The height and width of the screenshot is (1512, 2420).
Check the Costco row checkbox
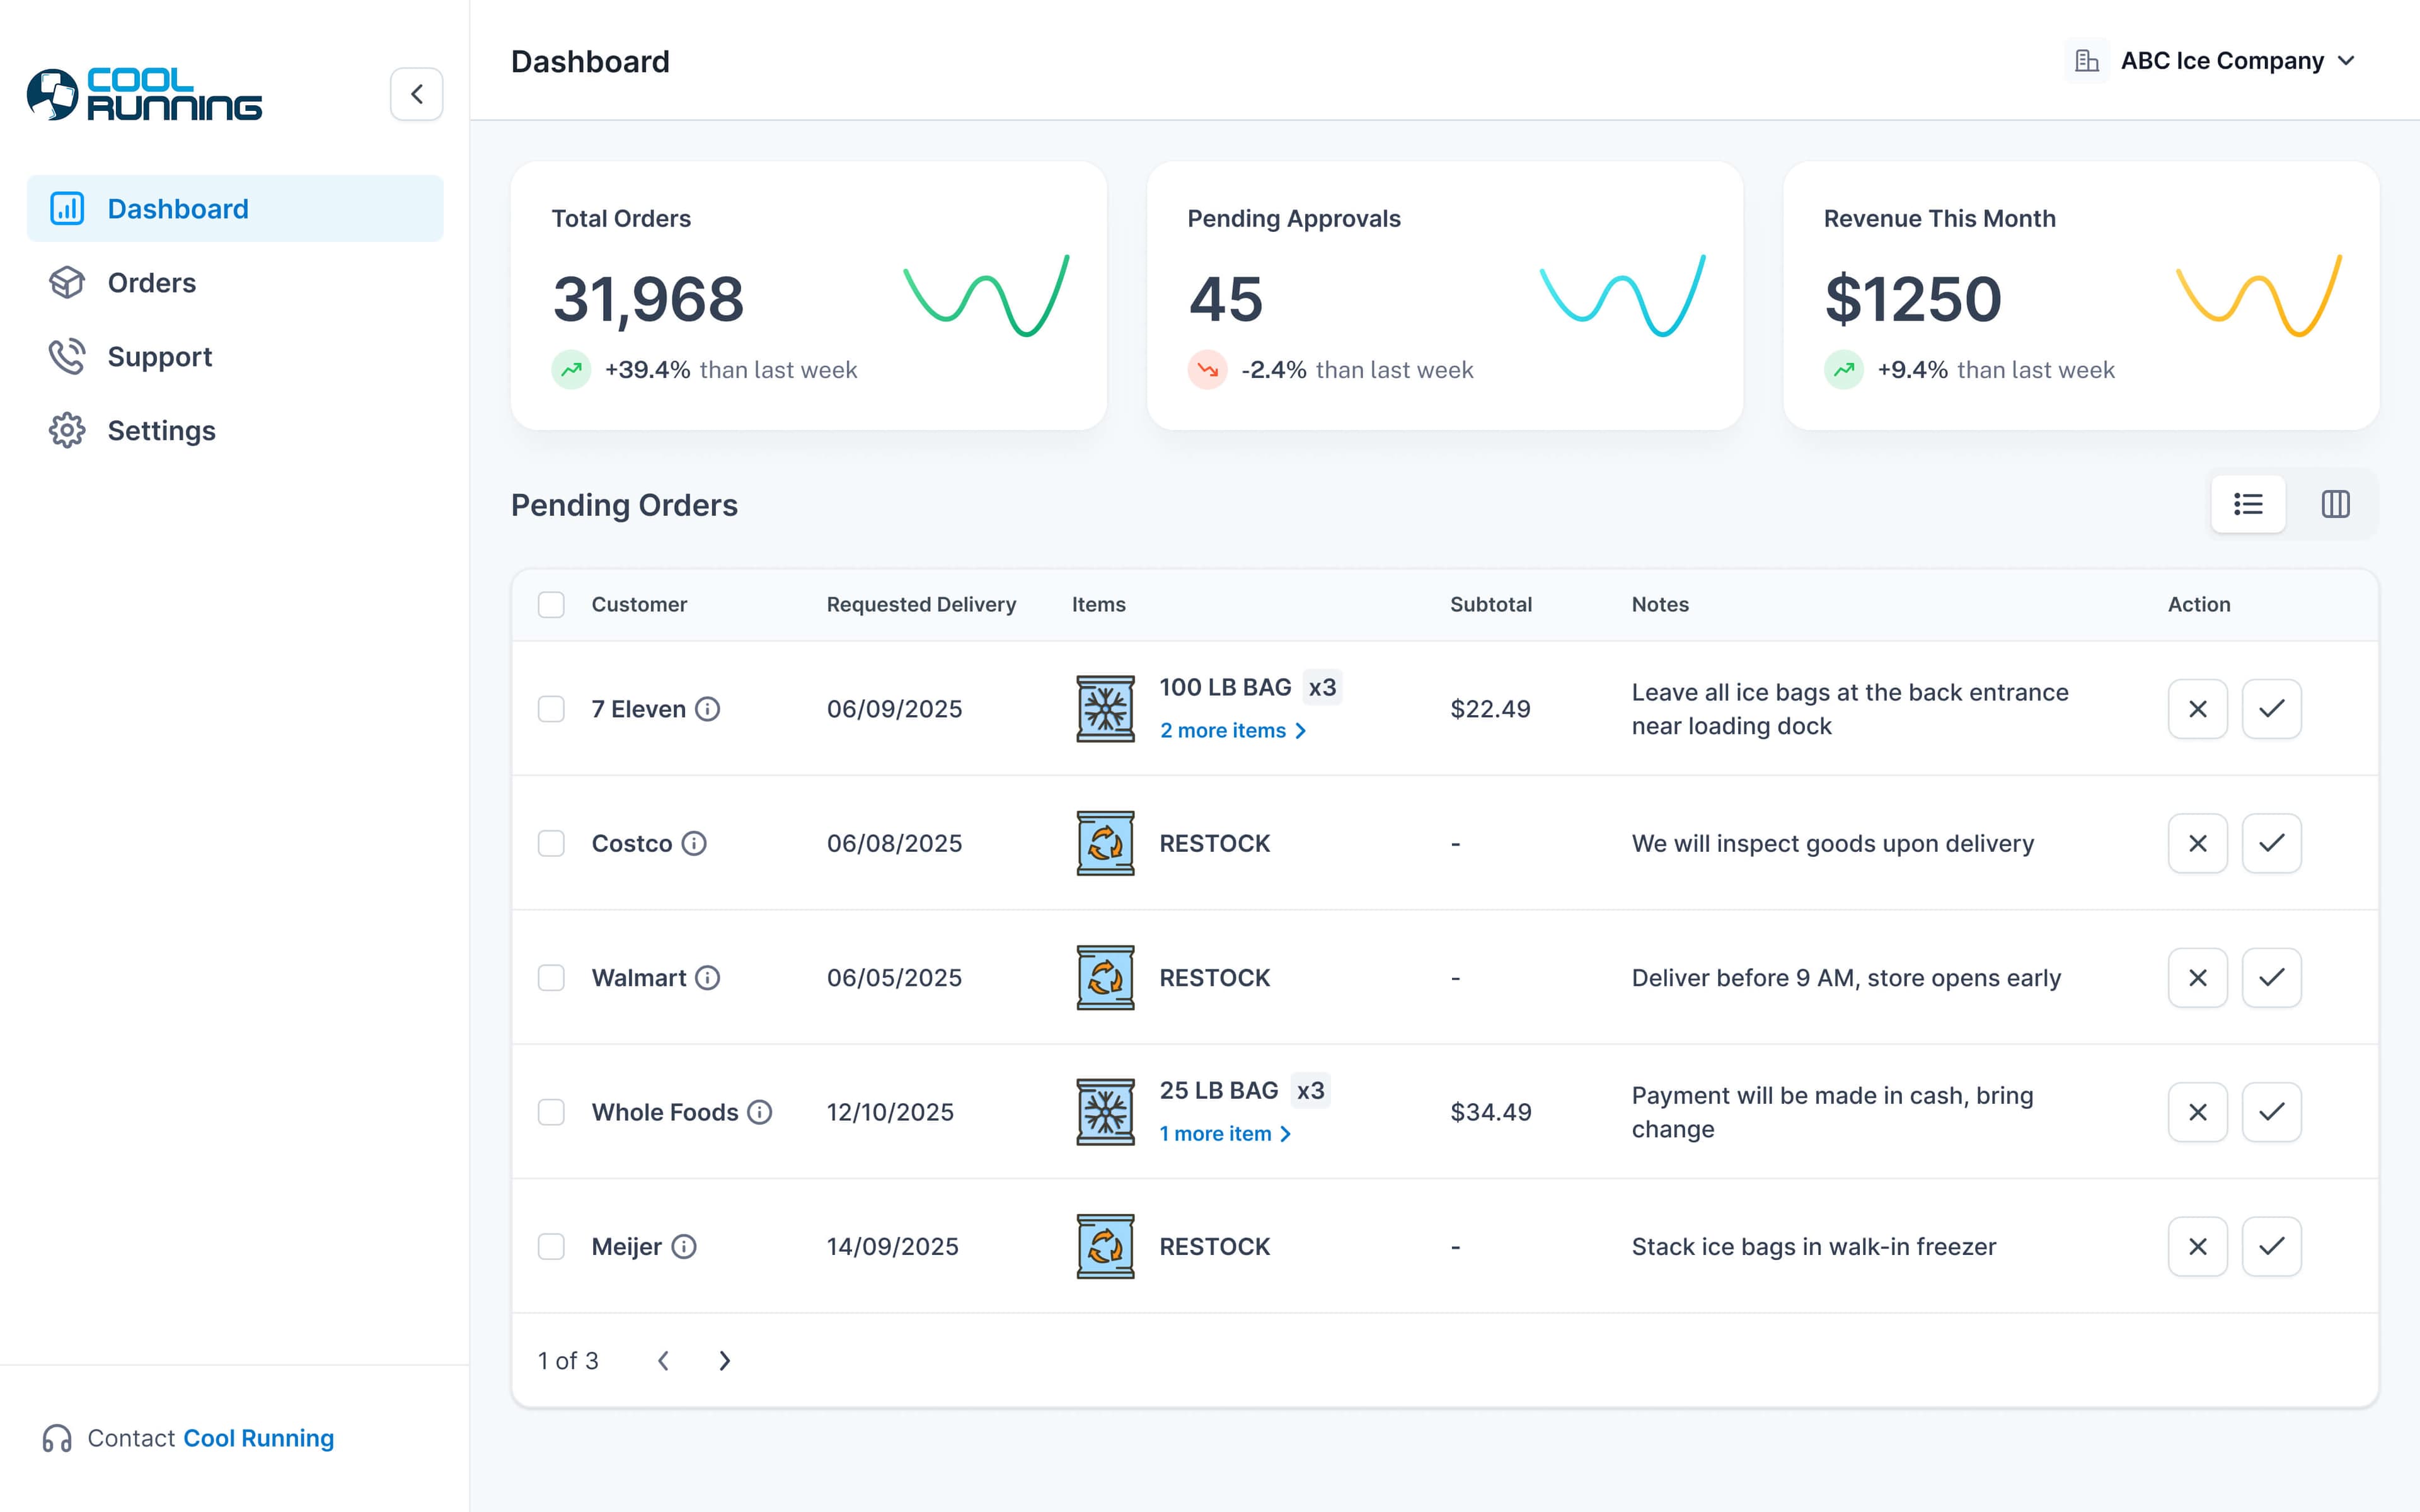(x=551, y=843)
